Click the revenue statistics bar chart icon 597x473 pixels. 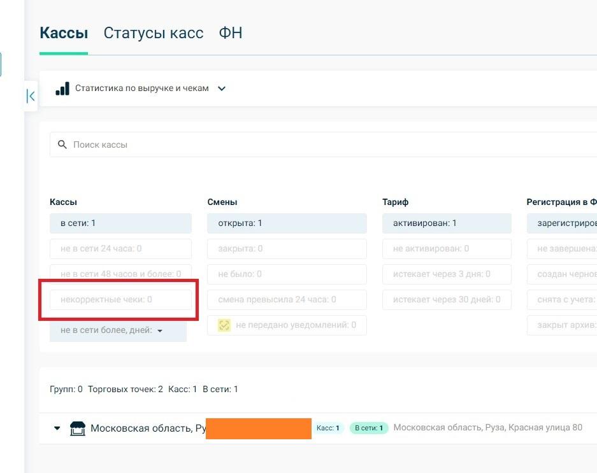(x=62, y=89)
